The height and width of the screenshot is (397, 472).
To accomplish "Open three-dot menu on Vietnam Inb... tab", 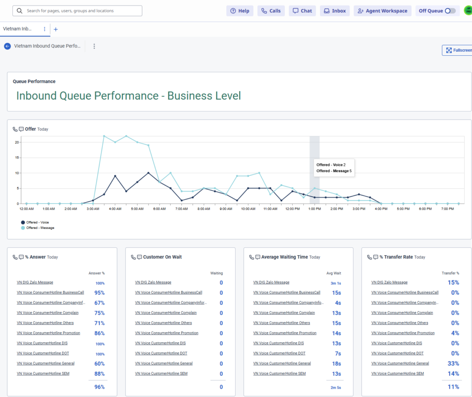I will [x=45, y=29].
